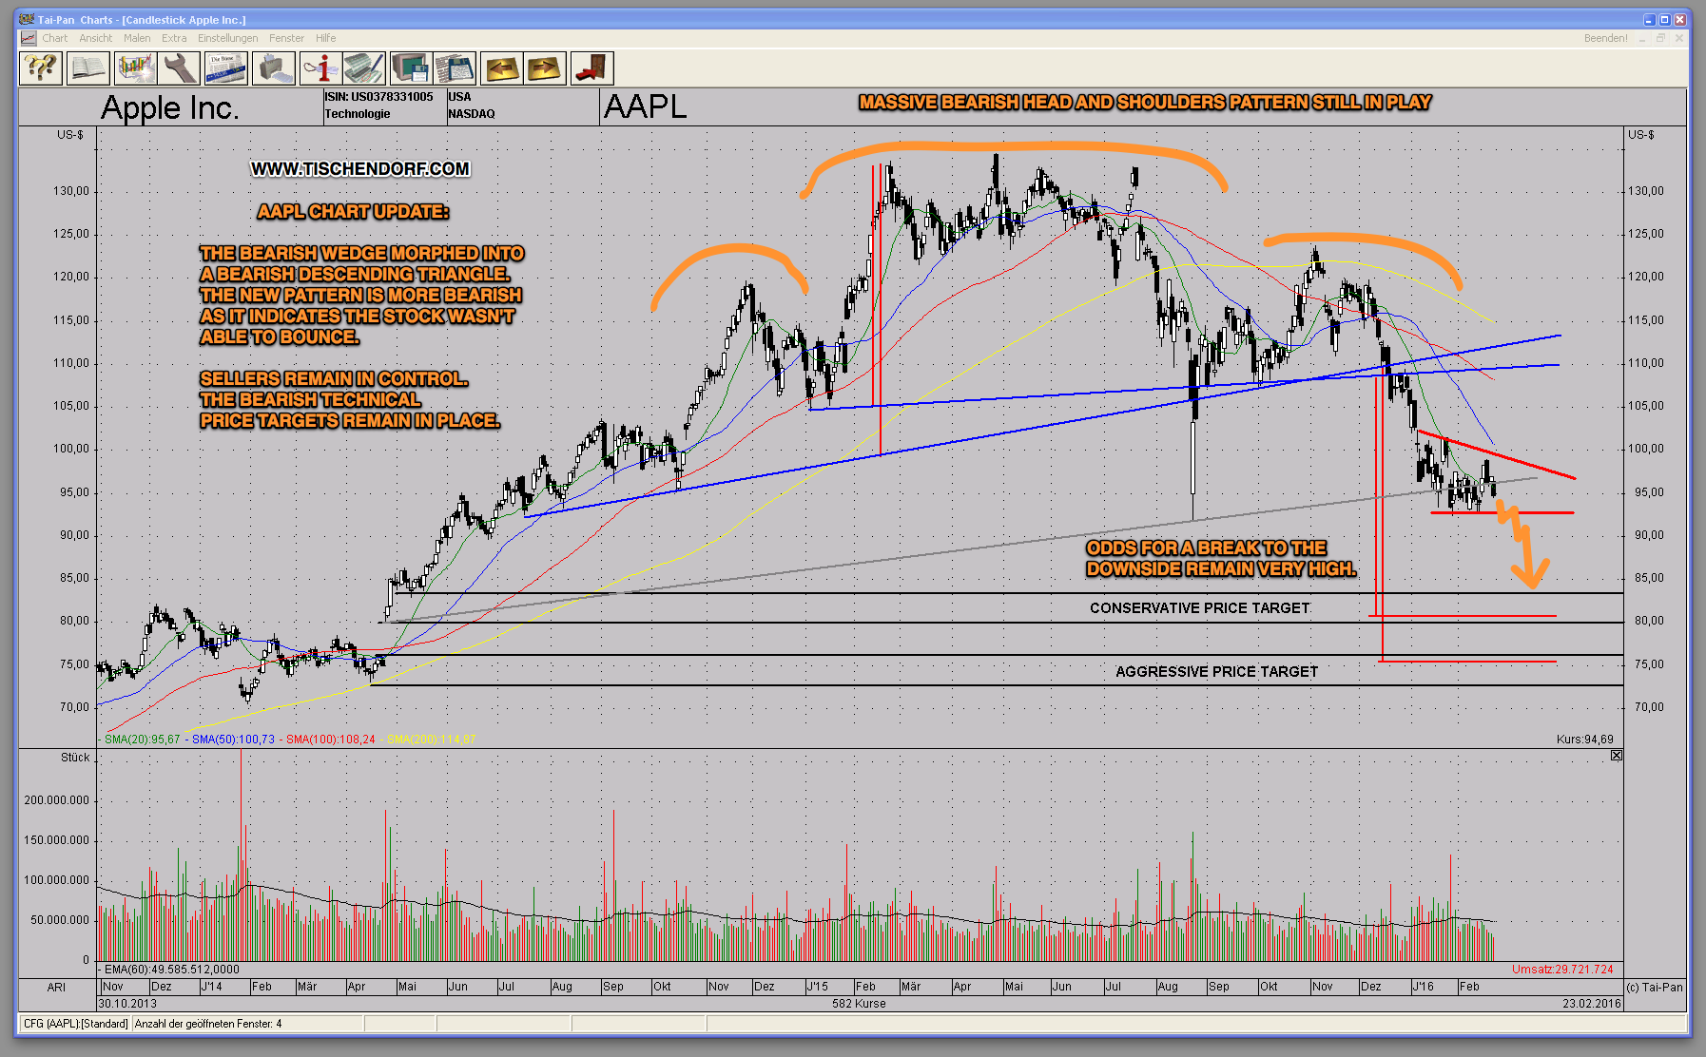
Task: Click the ISIN: US0378331005 field
Action: (378, 97)
